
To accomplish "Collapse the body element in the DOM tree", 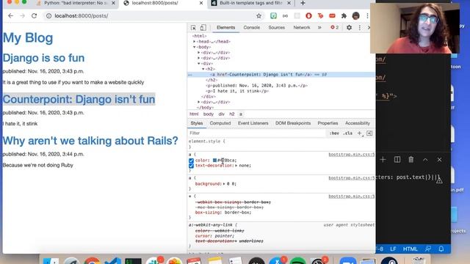I will [x=195, y=47].
